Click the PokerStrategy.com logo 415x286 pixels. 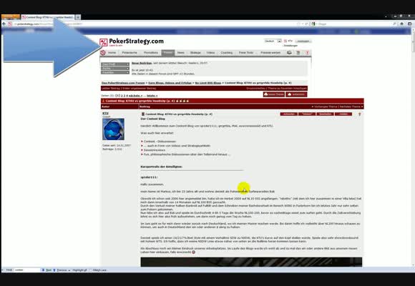point(132,41)
